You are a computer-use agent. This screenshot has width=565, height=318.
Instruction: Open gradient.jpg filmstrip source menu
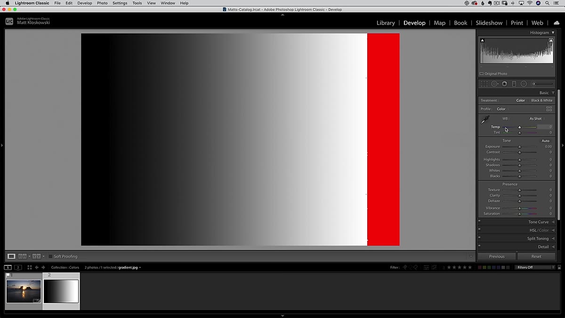(129, 267)
